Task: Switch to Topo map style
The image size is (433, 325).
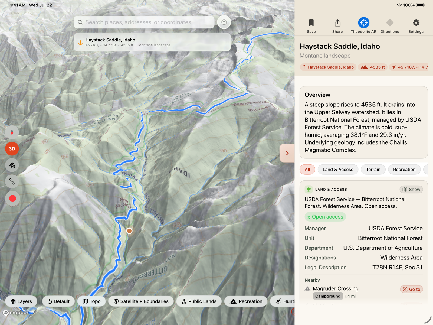Action: 91,301
